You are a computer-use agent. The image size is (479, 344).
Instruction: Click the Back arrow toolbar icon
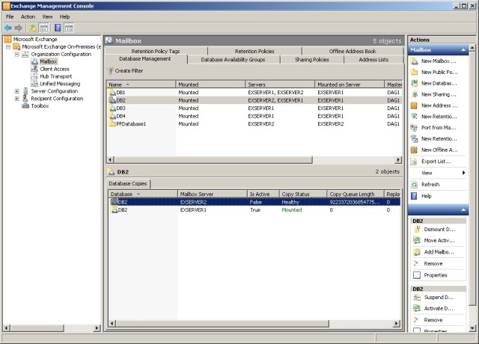pyautogui.click(x=7, y=28)
